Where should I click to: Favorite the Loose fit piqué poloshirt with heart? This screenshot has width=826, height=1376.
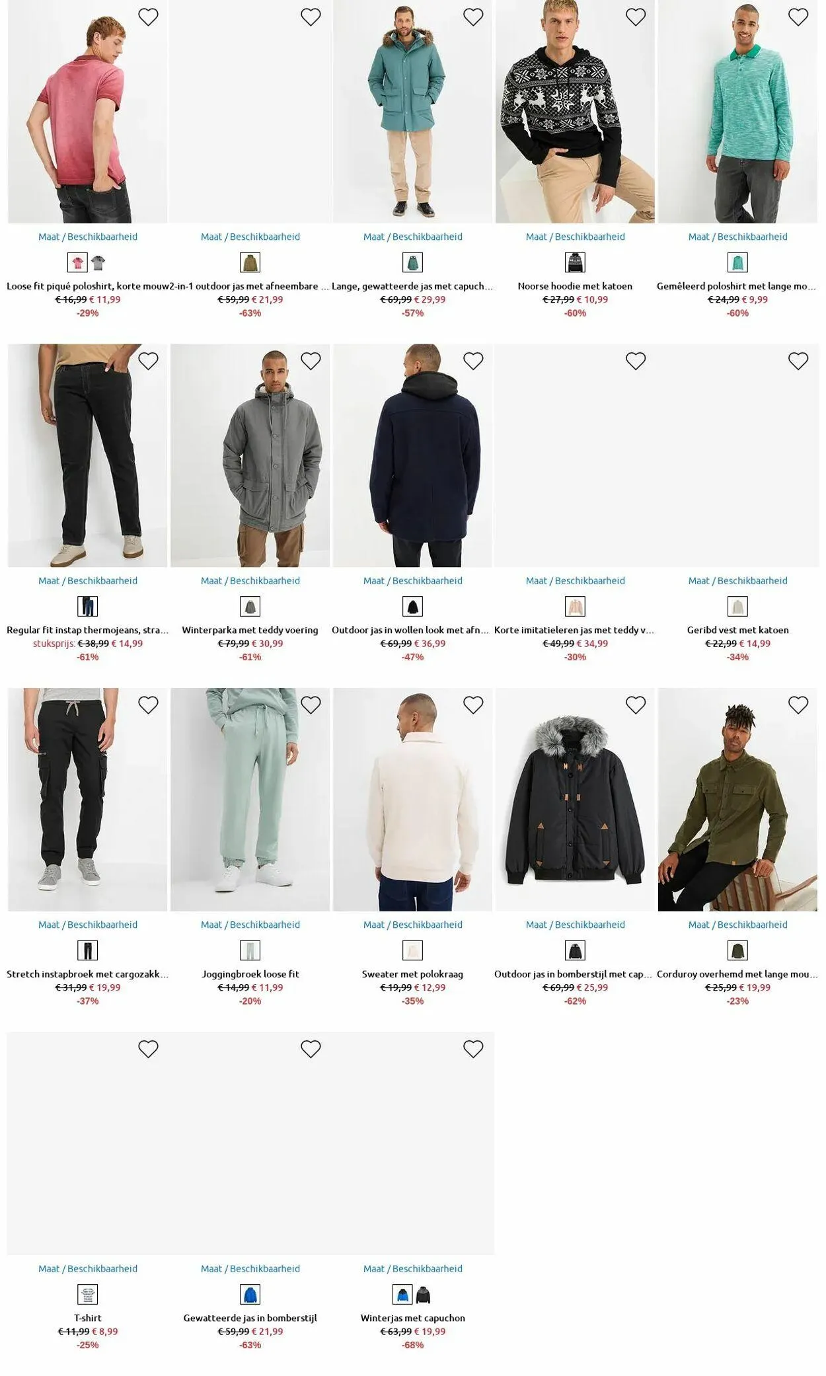click(x=148, y=17)
